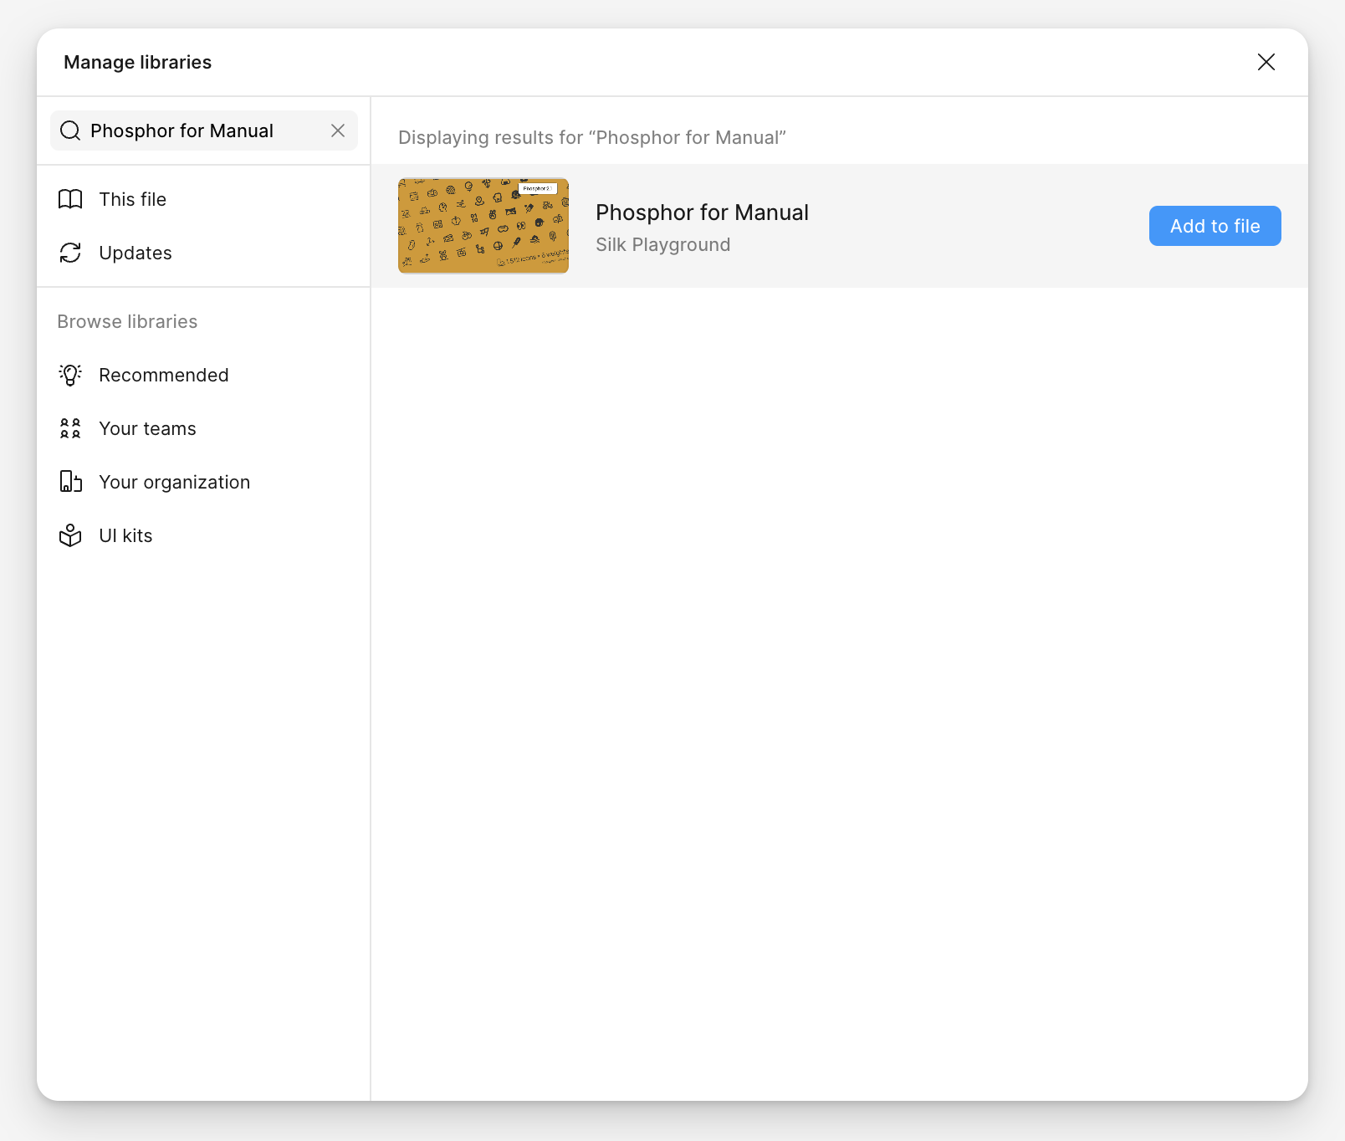Switch to the Updates section

[x=135, y=253]
